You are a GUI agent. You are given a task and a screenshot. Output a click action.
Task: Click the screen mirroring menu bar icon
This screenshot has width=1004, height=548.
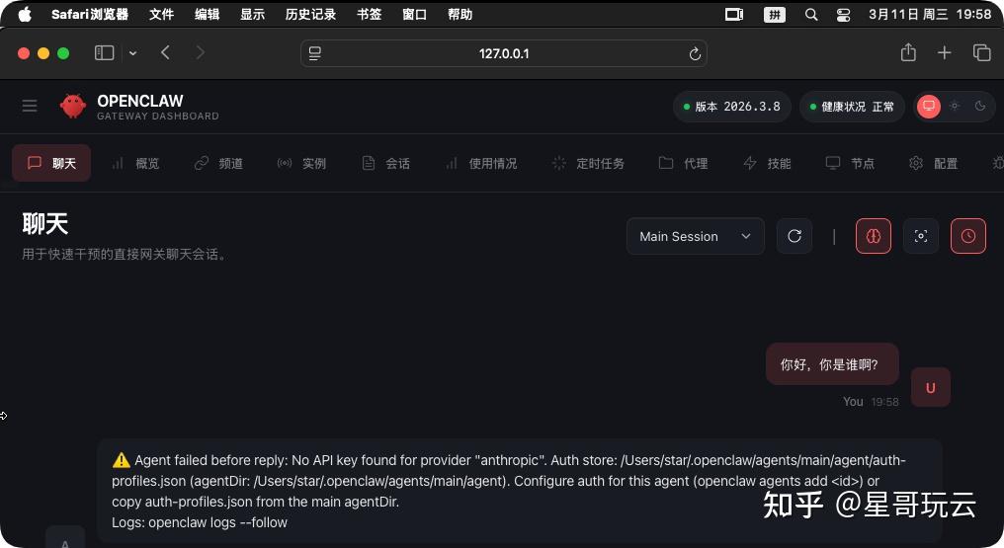[x=734, y=14]
